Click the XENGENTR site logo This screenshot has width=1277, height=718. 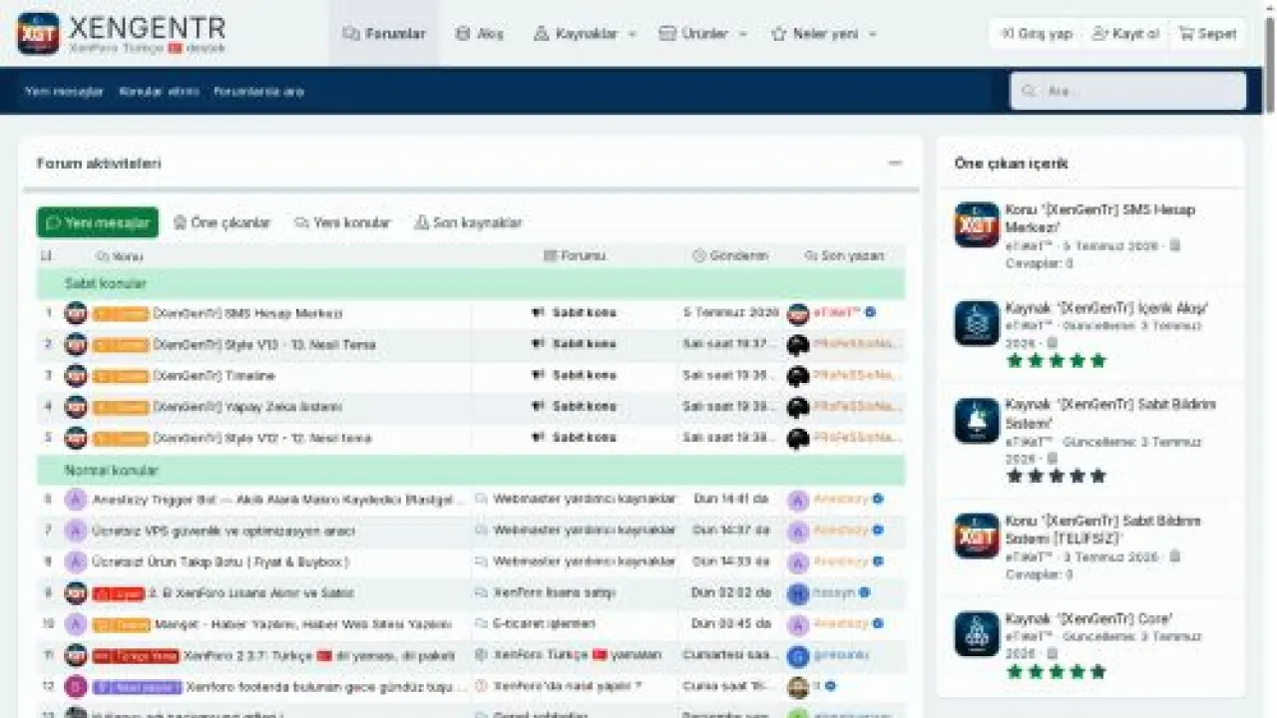pyautogui.click(x=122, y=33)
